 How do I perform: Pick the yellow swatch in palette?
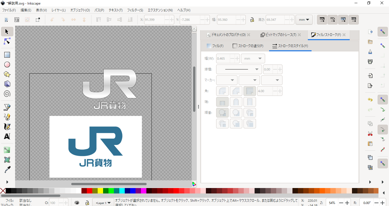pyautogui.click(x=100, y=191)
